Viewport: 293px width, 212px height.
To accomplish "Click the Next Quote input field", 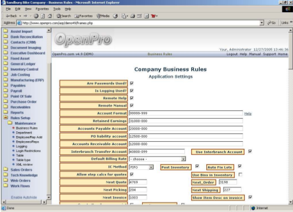I will point(138,182).
